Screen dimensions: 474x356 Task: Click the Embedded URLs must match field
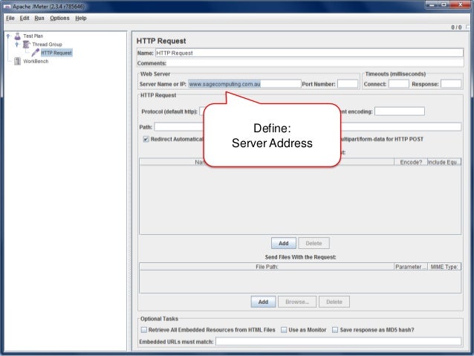click(x=338, y=342)
